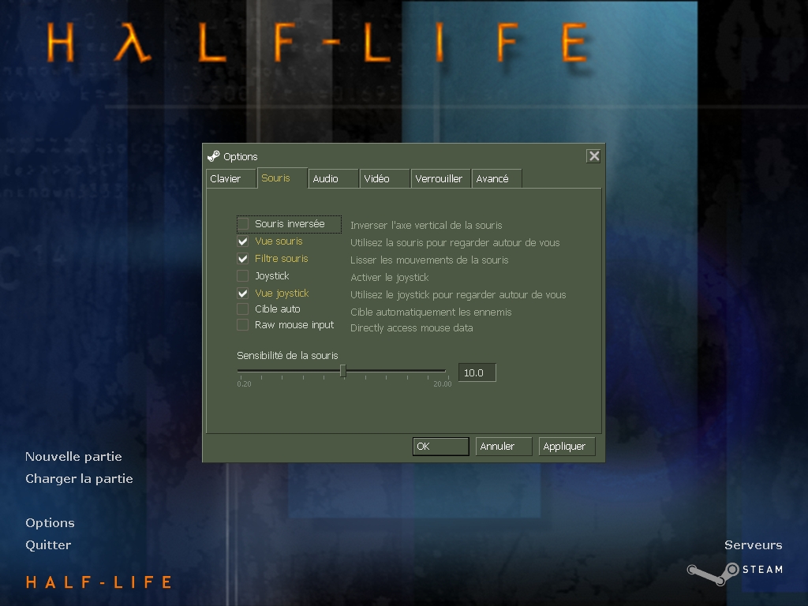808x606 pixels.
Task: Uncheck the Vue joystick option
Action: 243,294
